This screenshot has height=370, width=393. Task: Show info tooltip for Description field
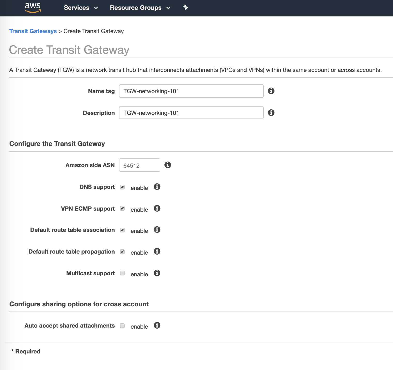coord(271,113)
